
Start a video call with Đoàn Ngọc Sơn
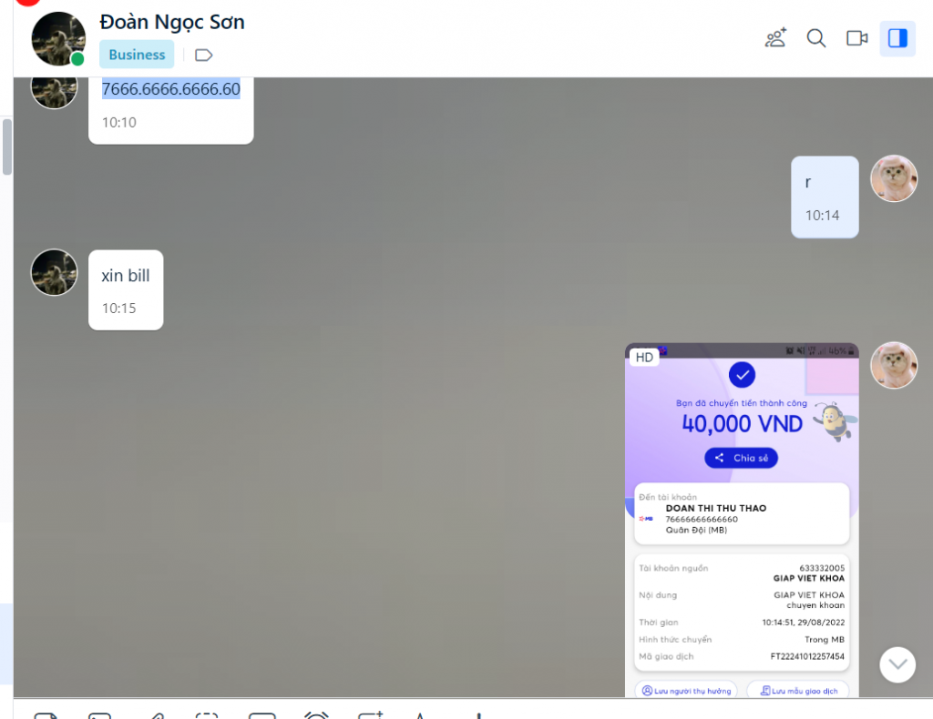click(x=856, y=38)
